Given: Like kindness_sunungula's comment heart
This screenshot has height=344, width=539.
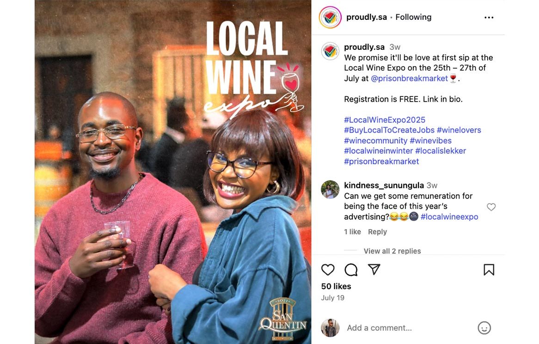Looking at the screenshot, I should pos(491,207).
